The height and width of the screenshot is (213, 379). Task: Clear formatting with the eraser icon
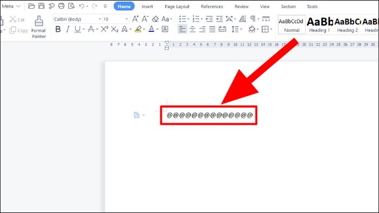pos(155,19)
